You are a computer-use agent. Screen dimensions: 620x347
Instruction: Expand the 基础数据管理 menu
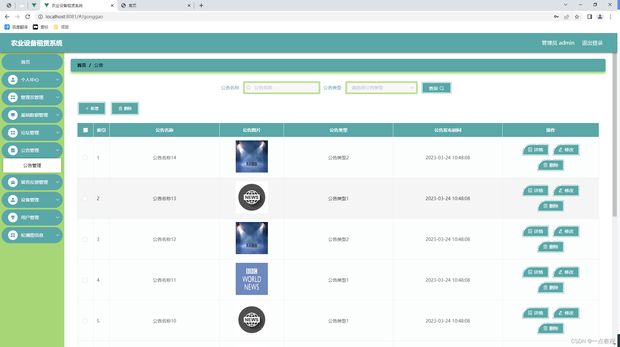[x=32, y=115]
